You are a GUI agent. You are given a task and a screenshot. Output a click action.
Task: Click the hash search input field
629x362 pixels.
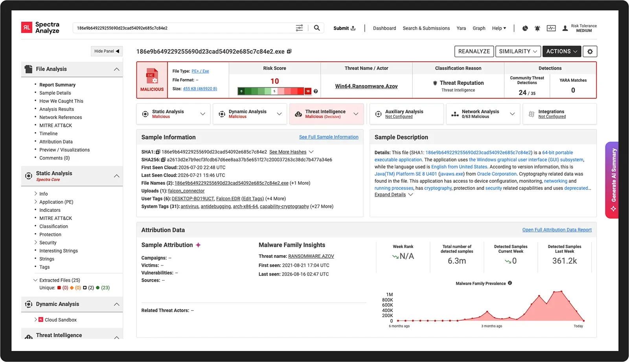point(184,28)
